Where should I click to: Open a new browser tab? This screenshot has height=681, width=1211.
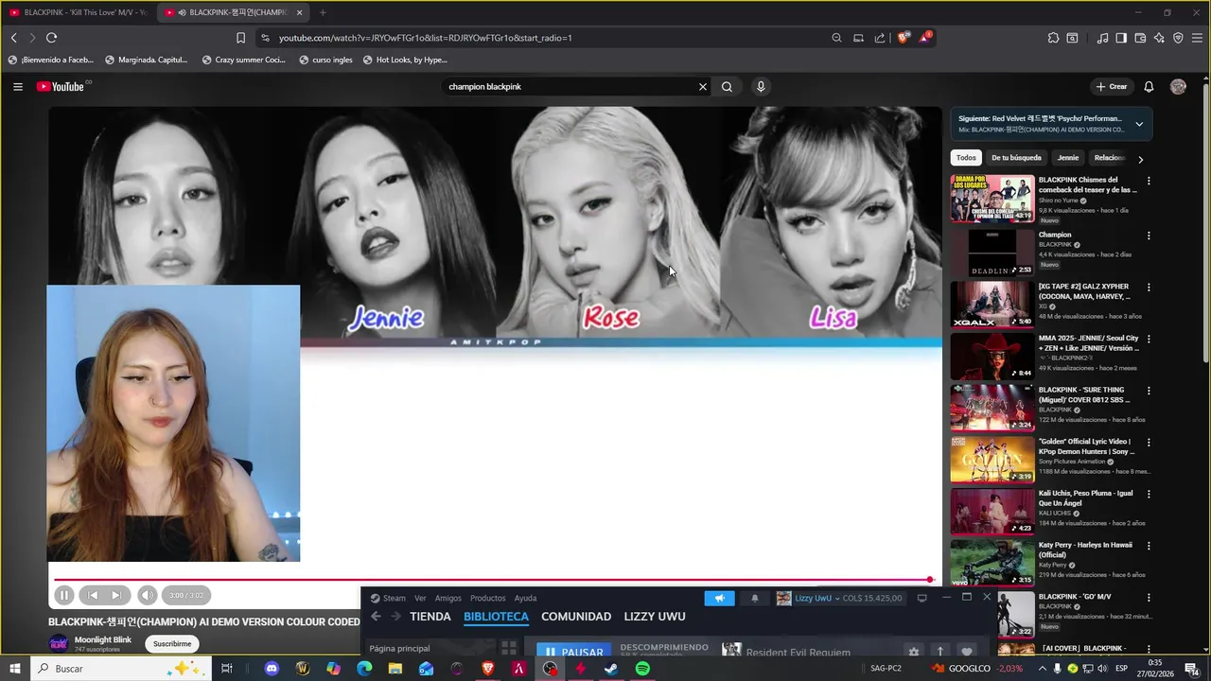point(323,12)
